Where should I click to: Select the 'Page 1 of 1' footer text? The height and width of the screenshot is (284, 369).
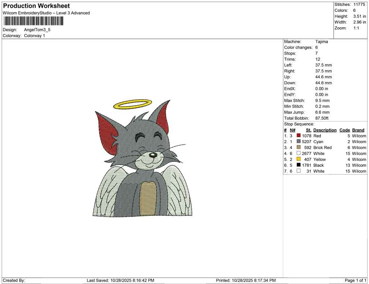click(x=355, y=280)
